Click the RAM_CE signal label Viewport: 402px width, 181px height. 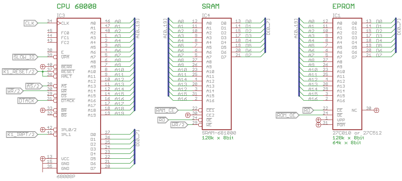166,110
